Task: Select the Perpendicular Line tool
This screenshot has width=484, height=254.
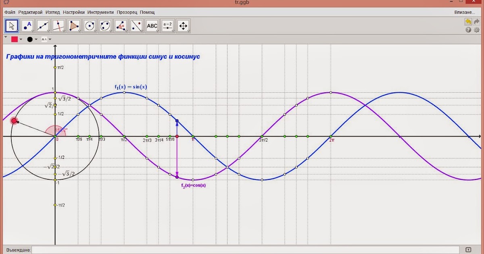Action: click(x=58, y=26)
